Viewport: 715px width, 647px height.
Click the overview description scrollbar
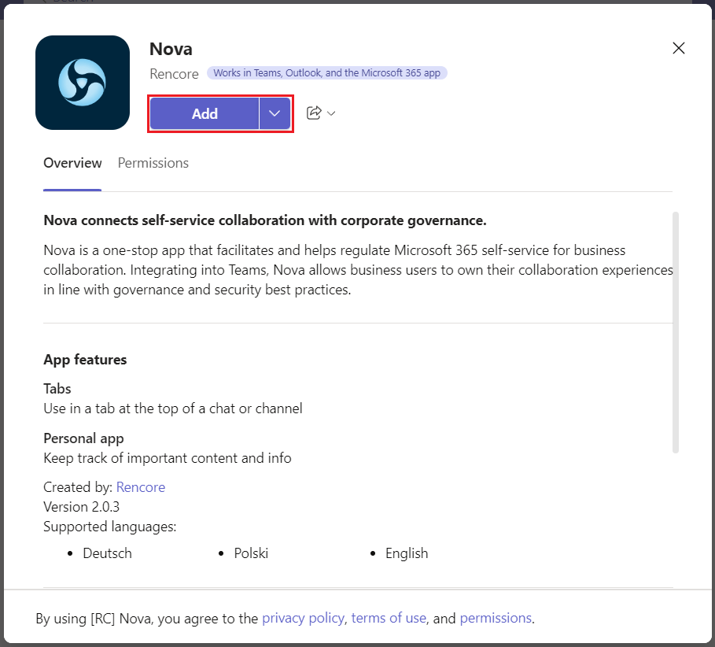tap(676, 332)
